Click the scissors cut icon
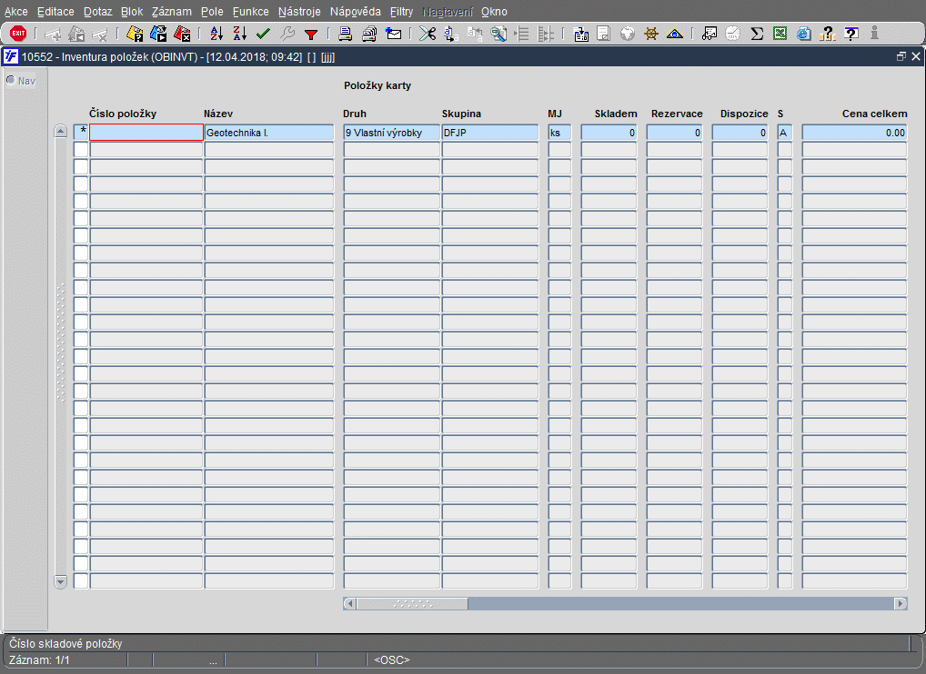The height and width of the screenshot is (674, 926). coord(428,34)
